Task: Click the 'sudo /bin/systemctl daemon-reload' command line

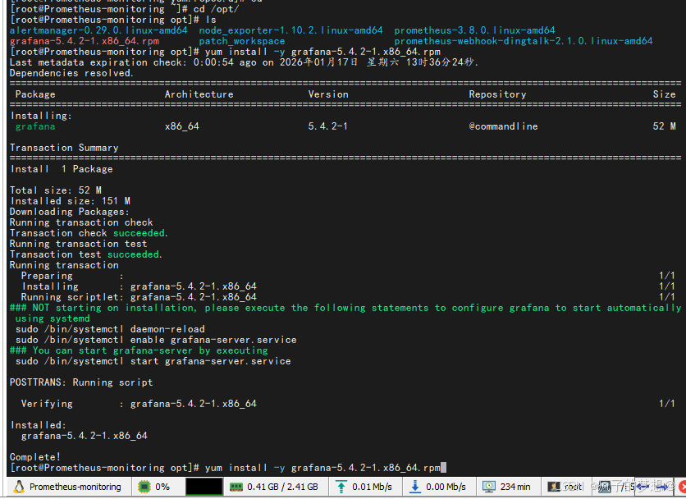Action: point(110,329)
